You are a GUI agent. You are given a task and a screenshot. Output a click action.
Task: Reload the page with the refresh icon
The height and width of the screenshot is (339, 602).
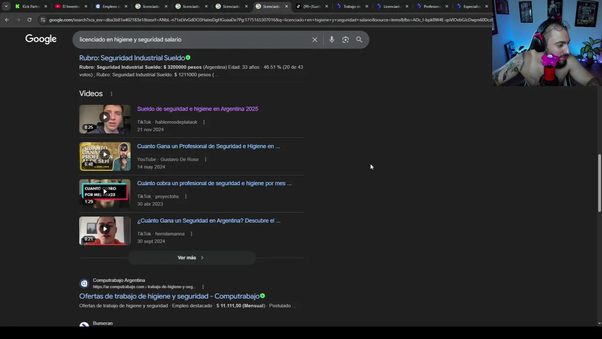pyautogui.click(x=29, y=20)
